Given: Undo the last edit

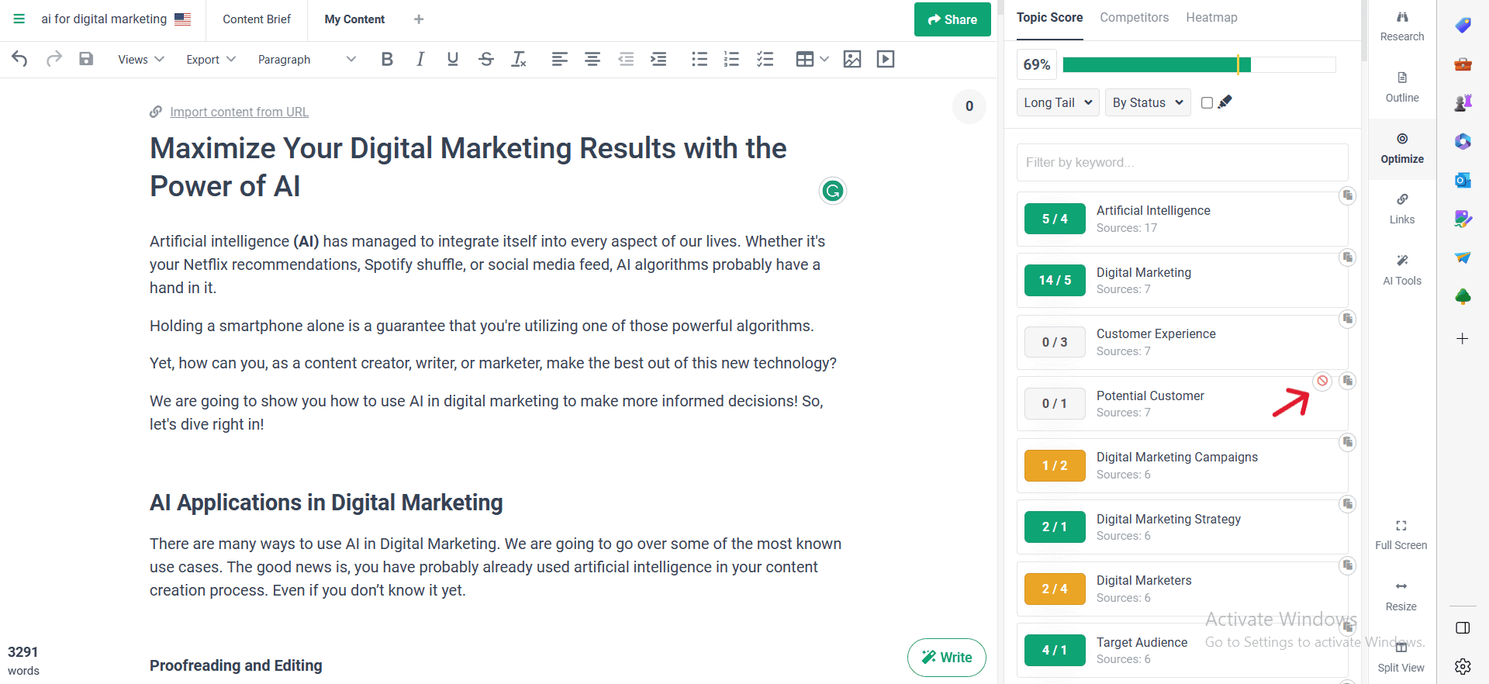Looking at the screenshot, I should 20,59.
